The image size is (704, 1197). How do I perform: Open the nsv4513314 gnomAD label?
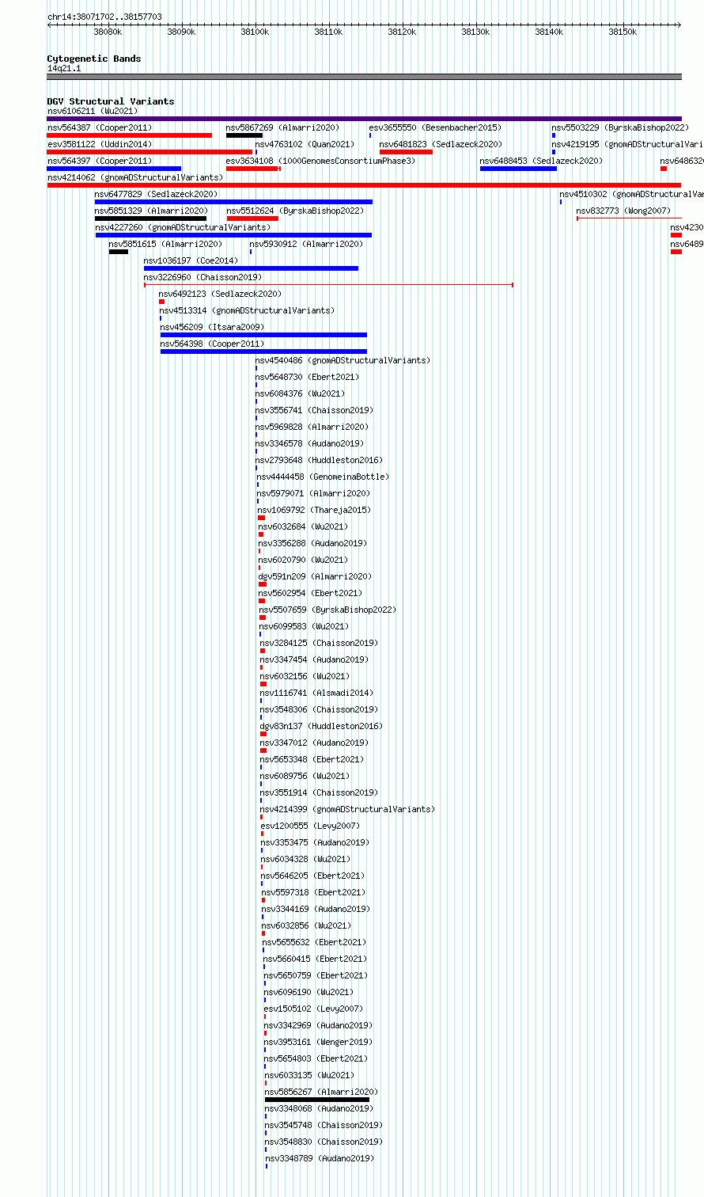[x=247, y=310]
